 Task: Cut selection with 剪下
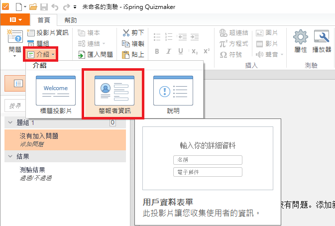133,32
